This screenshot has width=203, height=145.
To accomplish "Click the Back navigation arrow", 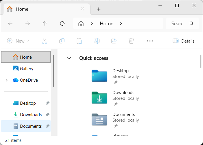I will coord(10,23).
